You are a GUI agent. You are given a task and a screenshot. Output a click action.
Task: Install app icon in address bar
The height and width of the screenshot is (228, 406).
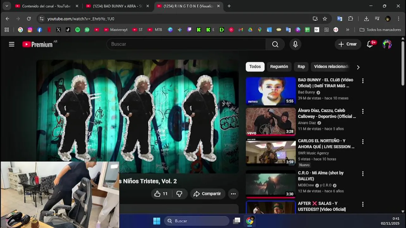pyautogui.click(x=315, y=19)
